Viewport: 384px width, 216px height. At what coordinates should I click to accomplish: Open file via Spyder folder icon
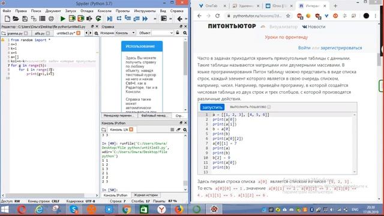click(16, 19)
